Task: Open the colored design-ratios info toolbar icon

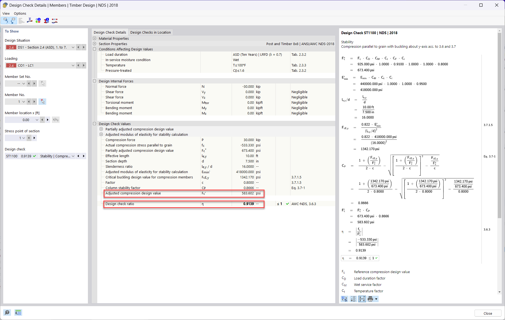Action: (x=38, y=21)
